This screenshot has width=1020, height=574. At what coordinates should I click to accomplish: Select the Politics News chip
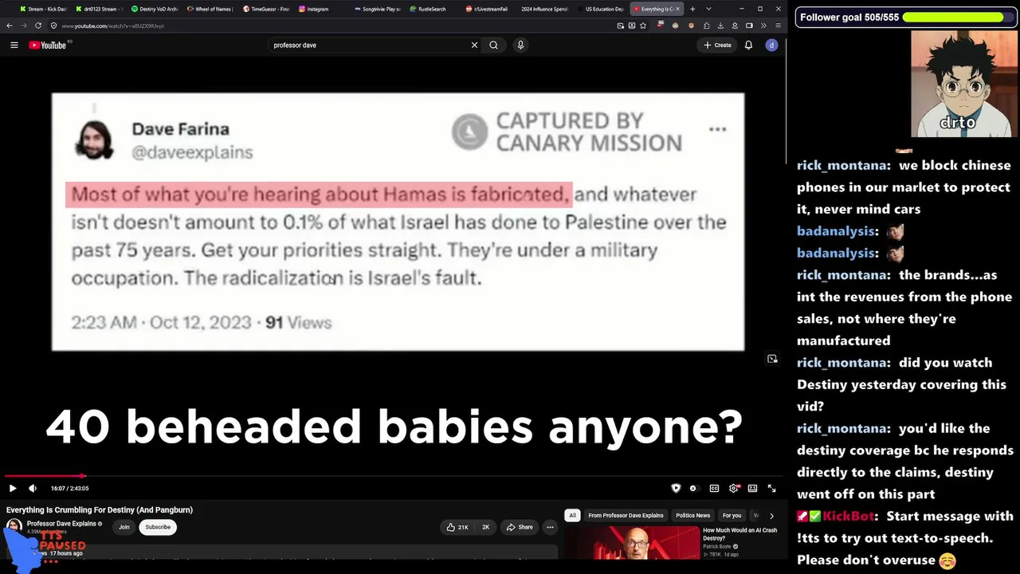tap(692, 516)
